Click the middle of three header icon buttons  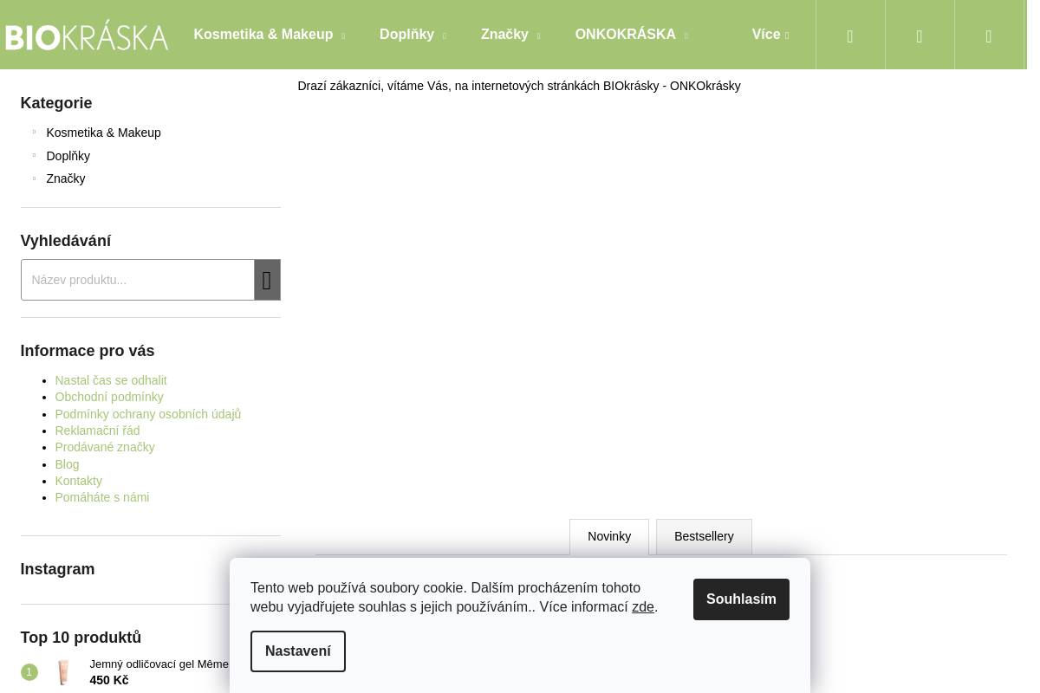coord(920,35)
